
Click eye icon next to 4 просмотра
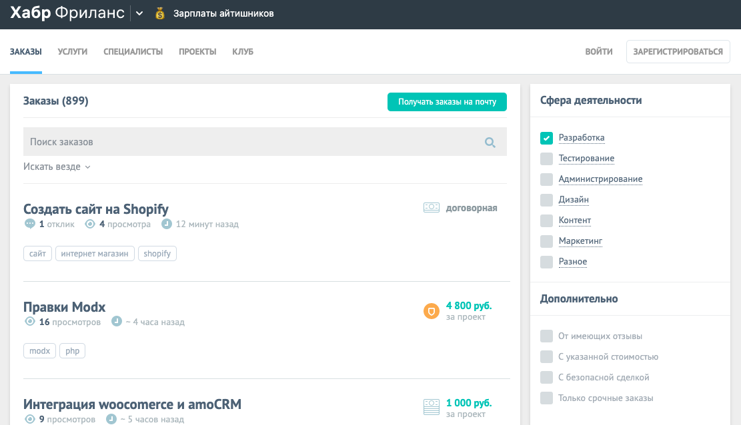(90, 224)
